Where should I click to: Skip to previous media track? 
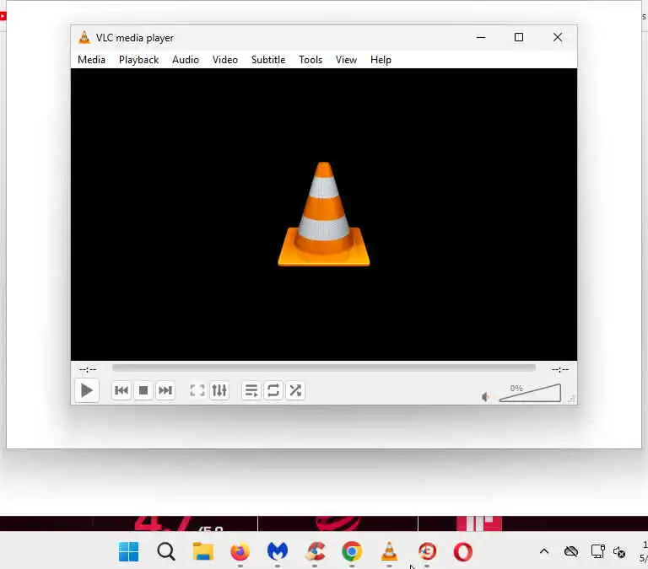pyautogui.click(x=121, y=390)
